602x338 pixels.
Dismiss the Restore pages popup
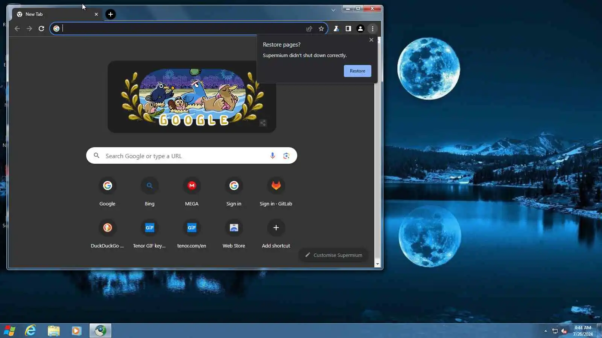click(371, 40)
